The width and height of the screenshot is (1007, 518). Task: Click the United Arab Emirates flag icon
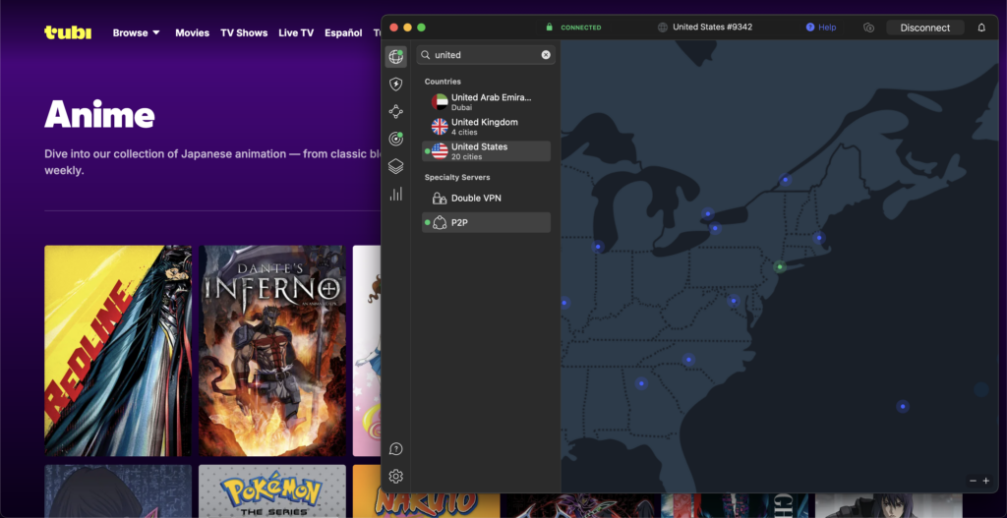[440, 102]
